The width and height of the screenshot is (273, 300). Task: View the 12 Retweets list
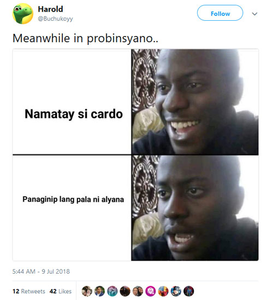coord(29,291)
